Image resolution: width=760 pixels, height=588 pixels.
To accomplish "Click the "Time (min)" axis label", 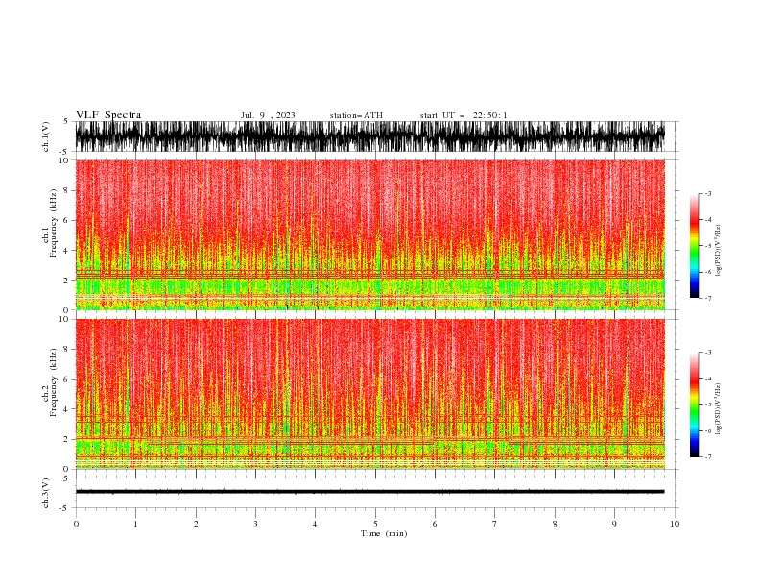I will coord(384,533).
